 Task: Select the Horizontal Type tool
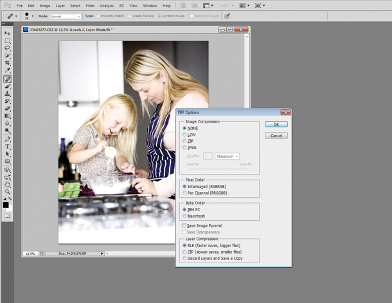tap(7, 146)
